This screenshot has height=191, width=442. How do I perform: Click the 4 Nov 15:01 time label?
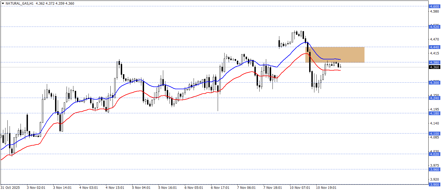(x=115, y=187)
